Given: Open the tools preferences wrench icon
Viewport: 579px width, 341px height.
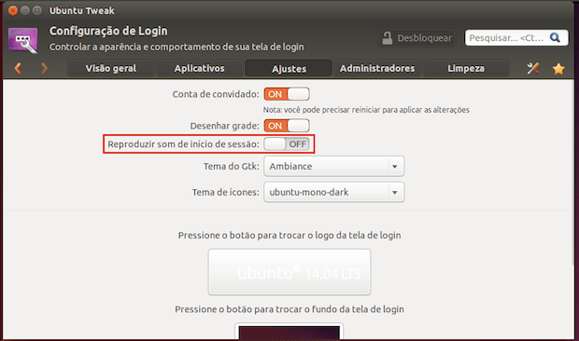Looking at the screenshot, I should click(x=533, y=68).
